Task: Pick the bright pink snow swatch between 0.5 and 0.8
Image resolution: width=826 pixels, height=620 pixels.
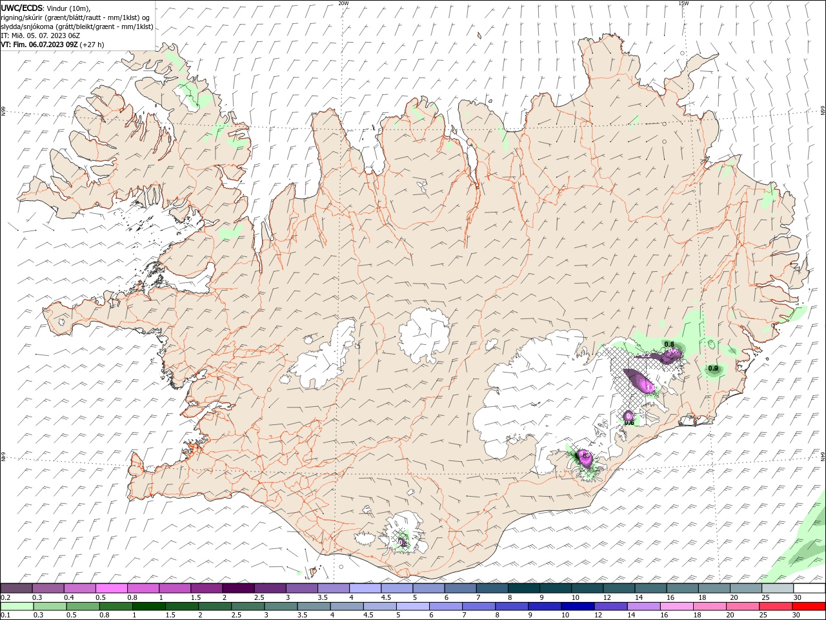Action: (x=111, y=588)
